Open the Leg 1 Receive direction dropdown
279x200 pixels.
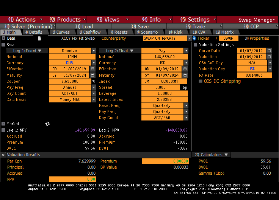(94, 51)
